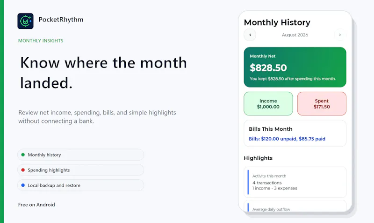The height and width of the screenshot is (223, 374).
Task: Select the Local backup and restore pill
Action: pos(80,185)
